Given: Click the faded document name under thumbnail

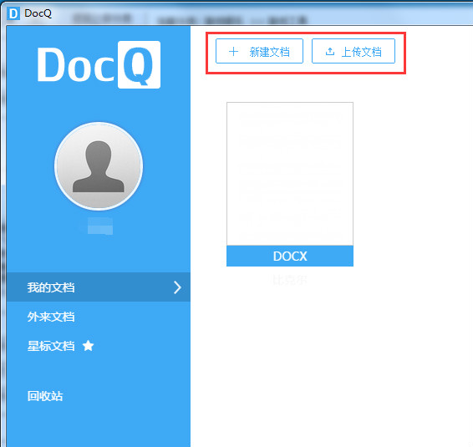Looking at the screenshot, I should click(290, 280).
